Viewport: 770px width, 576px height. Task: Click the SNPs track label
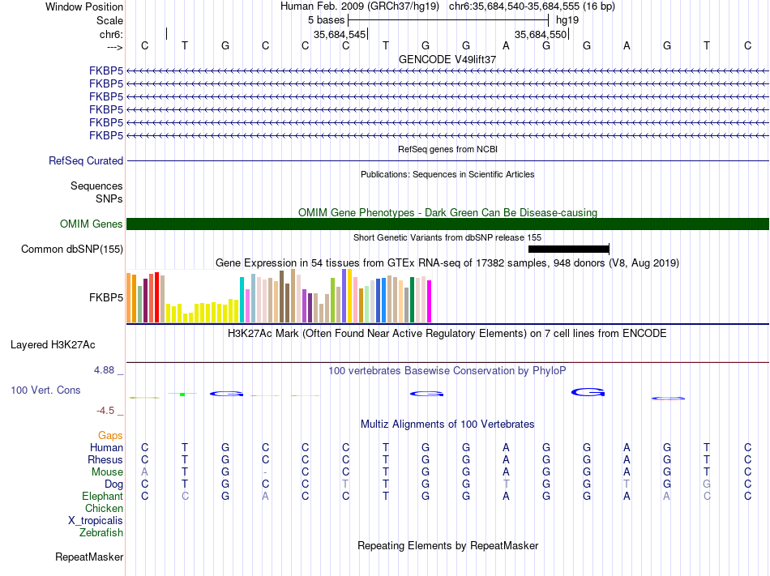(109, 198)
